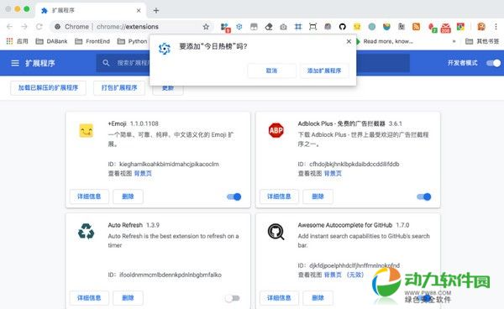Click the Chrome-colored extension icon in toolbar

pyautogui.click(x=460, y=27)
